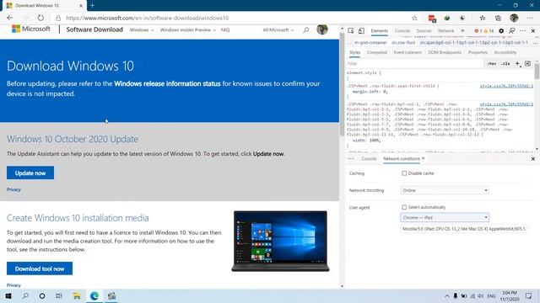Expand the Windows Insider Preview menu

(188, 30)
